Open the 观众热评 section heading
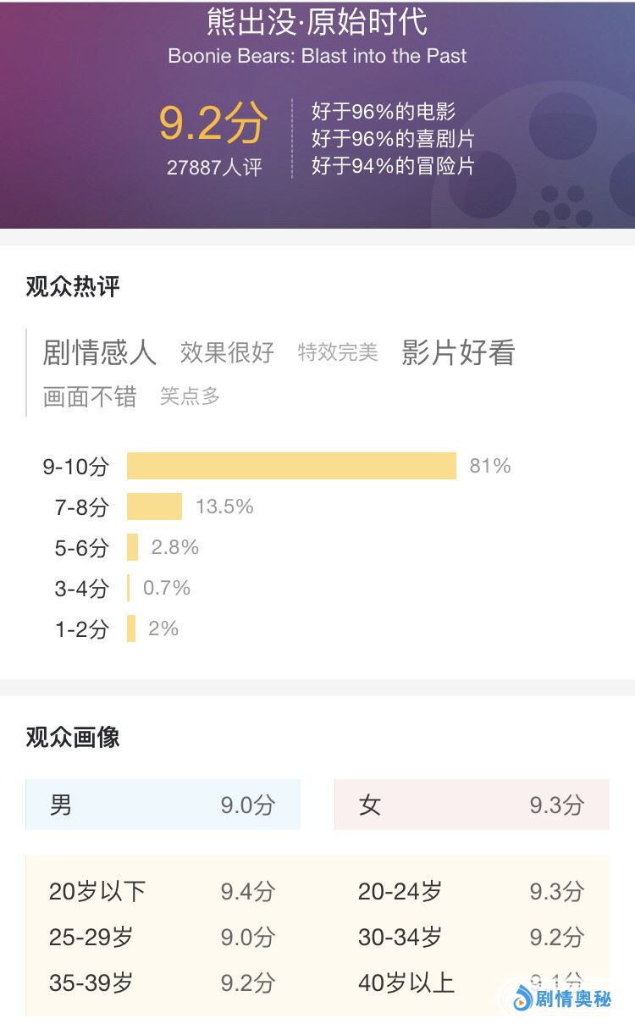This screenshot has height=1024, width=635. [73, 287]
